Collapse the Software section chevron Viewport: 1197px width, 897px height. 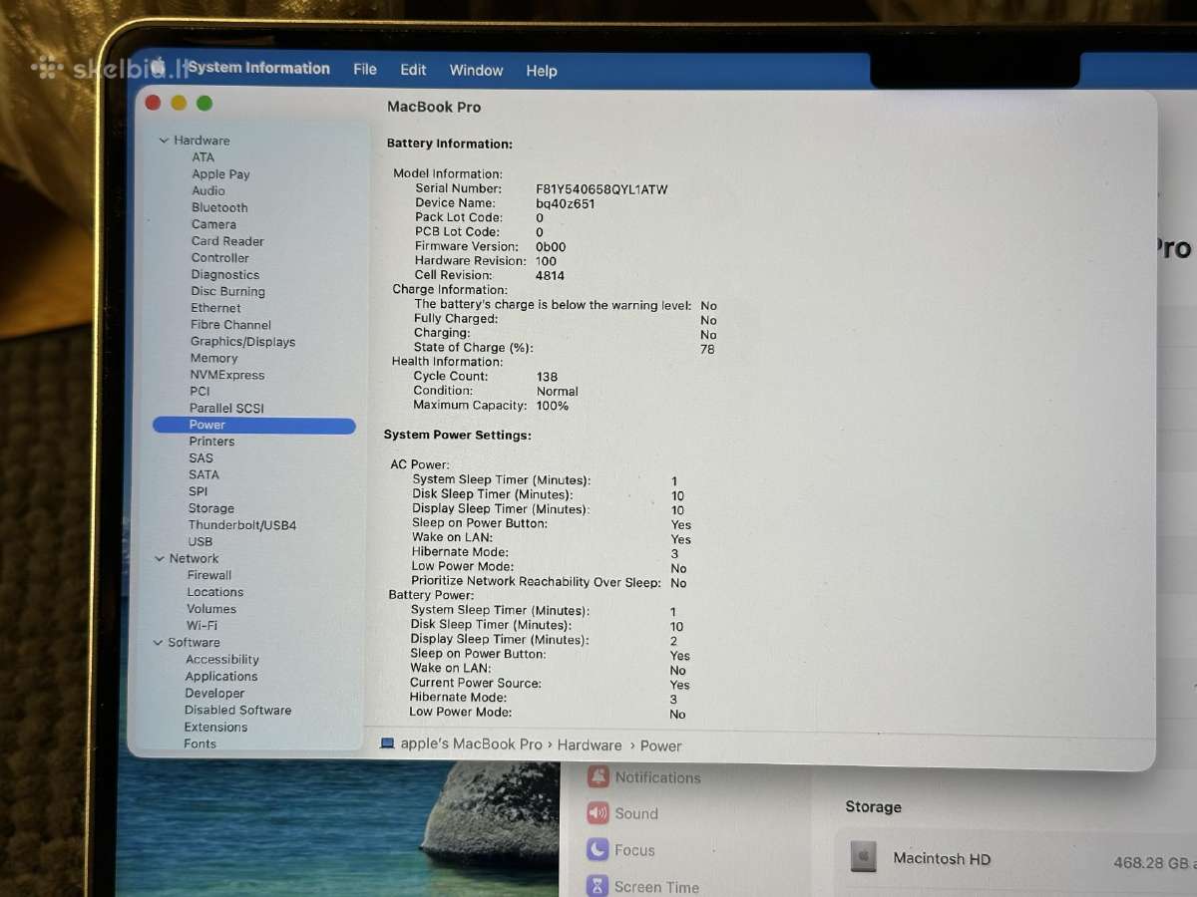[158, 643]
